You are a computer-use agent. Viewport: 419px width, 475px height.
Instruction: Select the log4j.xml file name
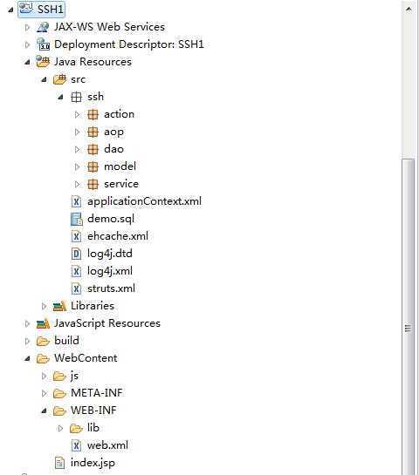110,271
